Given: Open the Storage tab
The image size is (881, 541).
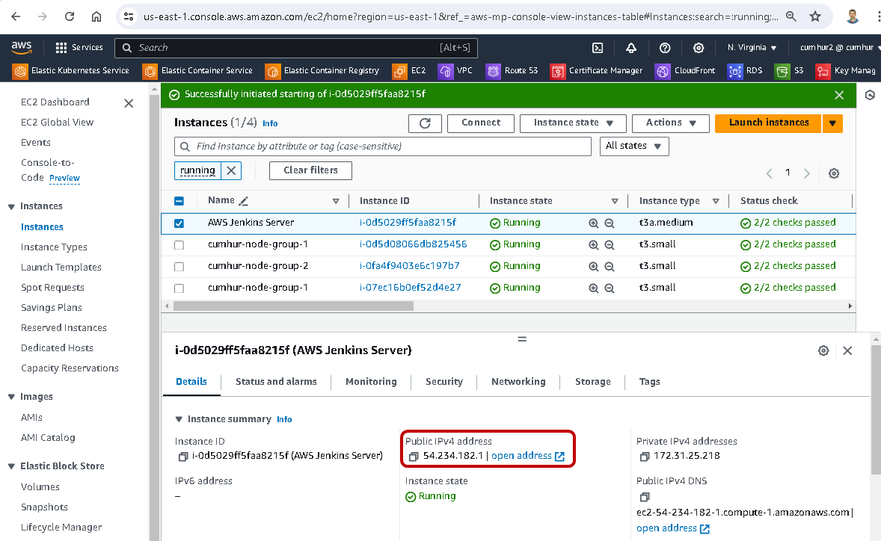Looking at the screenshot, I should pyautogui.click(x=593, y=382).
